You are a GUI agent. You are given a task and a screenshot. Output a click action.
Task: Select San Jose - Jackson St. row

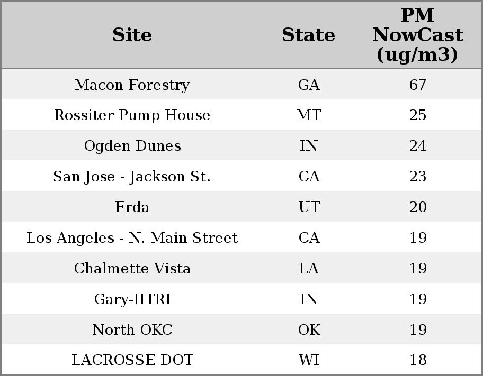point(132,177)
